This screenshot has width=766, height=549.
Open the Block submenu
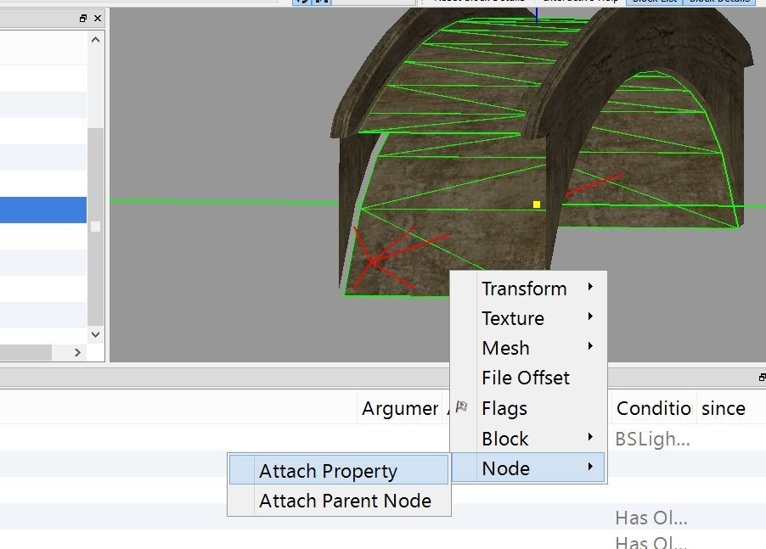[x=528, y=438]
